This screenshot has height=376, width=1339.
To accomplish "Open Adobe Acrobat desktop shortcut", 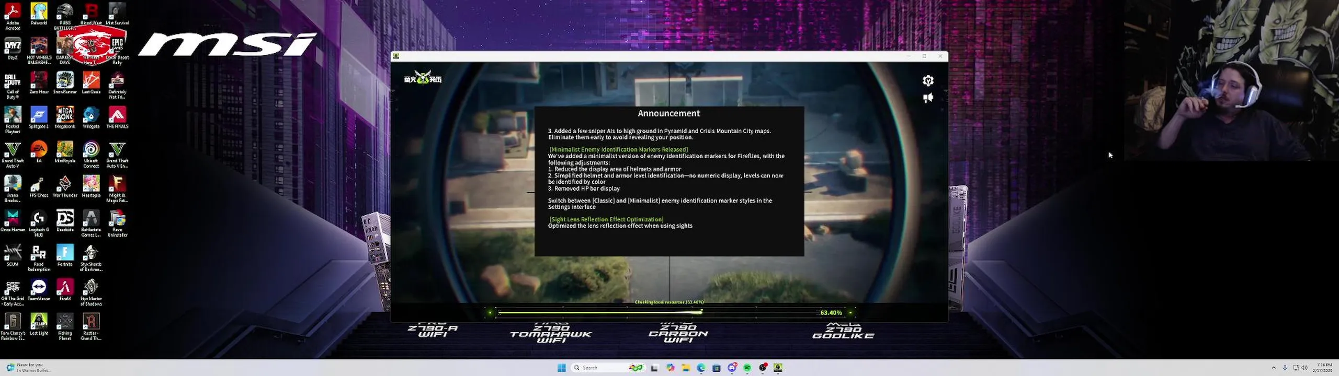I will 13,16.
